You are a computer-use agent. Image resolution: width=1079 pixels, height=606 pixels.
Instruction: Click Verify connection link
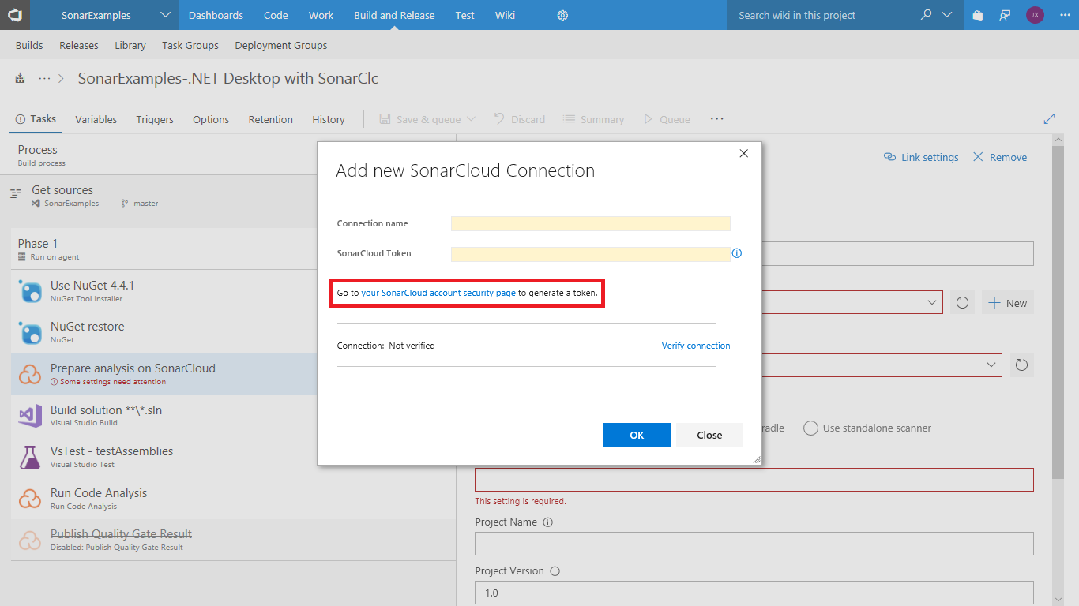[x=696, y=346]
